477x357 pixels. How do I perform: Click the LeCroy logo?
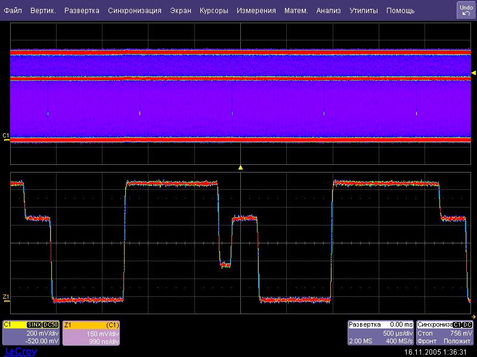tap(20, 352)
